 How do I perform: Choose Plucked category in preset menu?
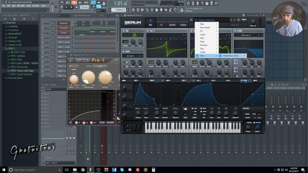[x=207, y=45]
